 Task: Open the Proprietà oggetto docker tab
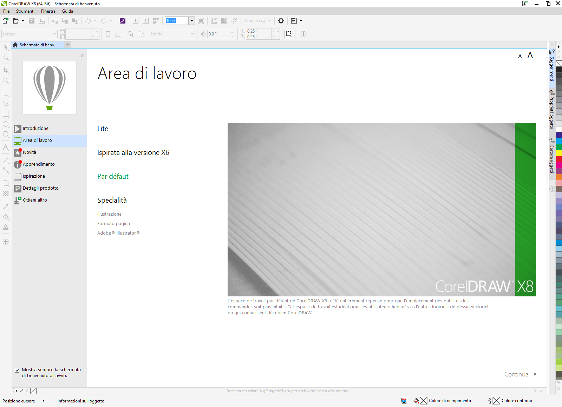pos(552,110)
